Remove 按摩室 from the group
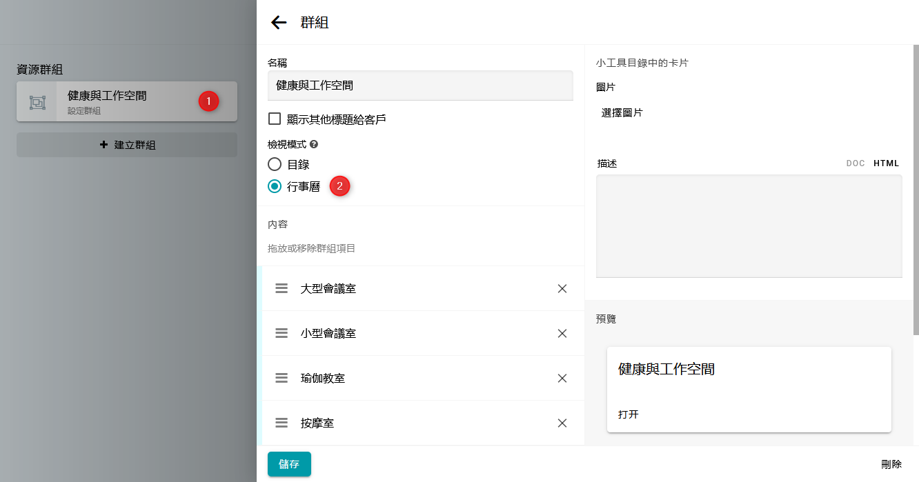This screenshot has width=919, height=482. (562, 423)
